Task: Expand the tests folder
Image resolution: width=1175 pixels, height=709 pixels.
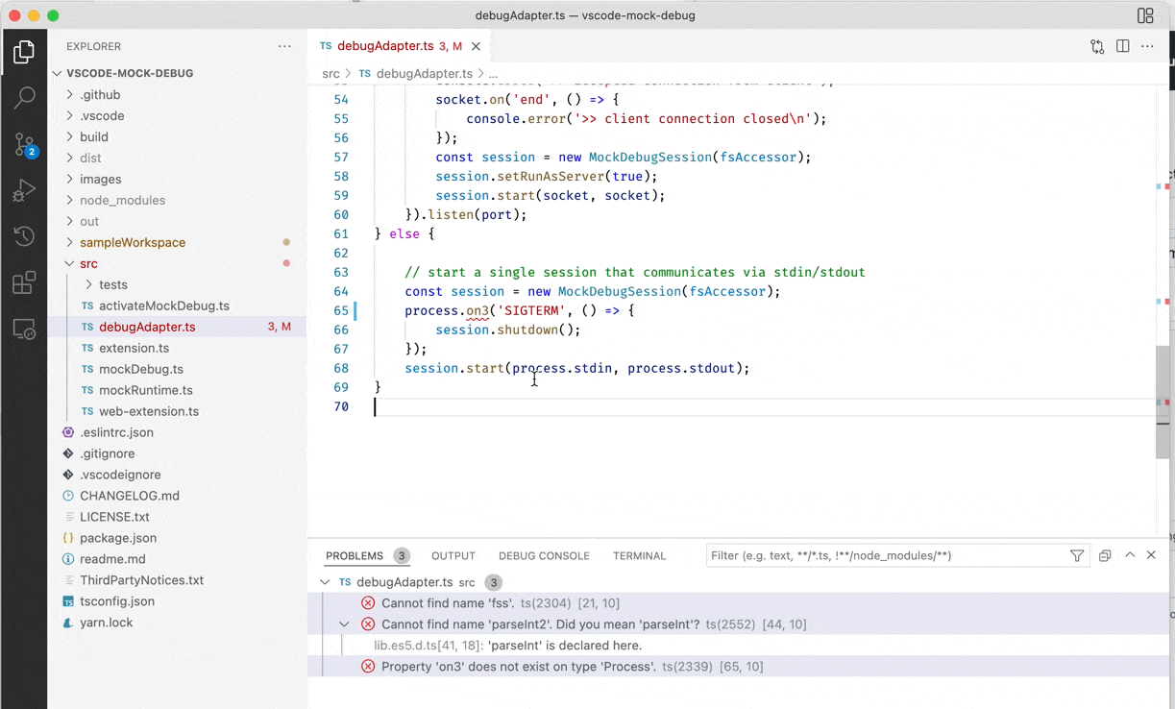Action: [88, 284]
